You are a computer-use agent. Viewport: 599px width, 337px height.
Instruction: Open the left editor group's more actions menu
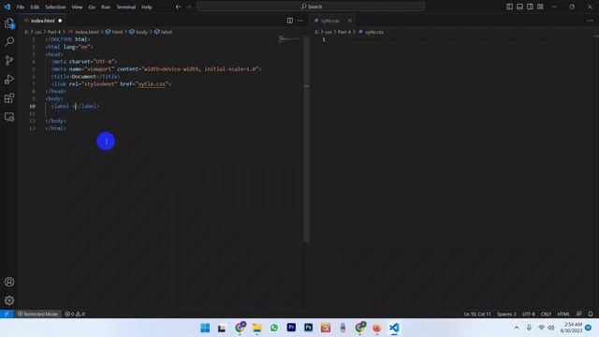pyautogui.click(x=299, y=21)
